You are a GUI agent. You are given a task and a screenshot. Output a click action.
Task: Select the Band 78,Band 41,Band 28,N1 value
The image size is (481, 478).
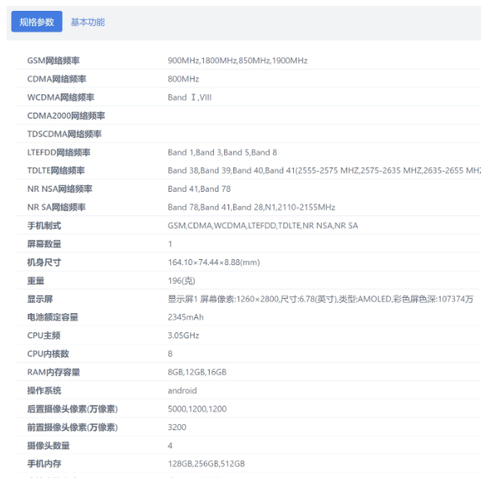pos(252,207)
